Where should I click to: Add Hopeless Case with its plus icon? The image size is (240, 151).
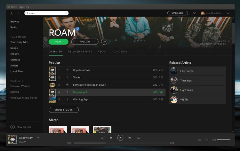click(x=67, y=70)
